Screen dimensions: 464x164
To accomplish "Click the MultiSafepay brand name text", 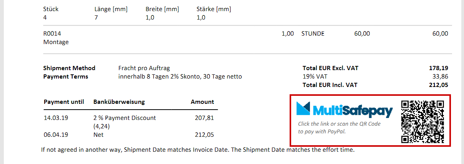I will (x=353, y=110).
